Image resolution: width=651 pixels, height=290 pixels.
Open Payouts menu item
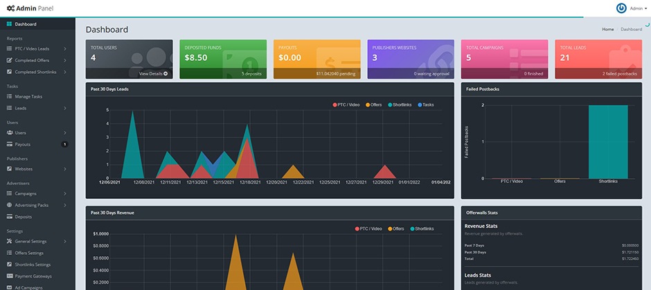coord(37,144)
